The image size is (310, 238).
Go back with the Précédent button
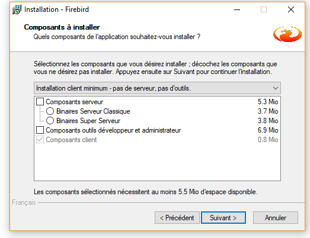pyautogui.click(x=177, y=218)
